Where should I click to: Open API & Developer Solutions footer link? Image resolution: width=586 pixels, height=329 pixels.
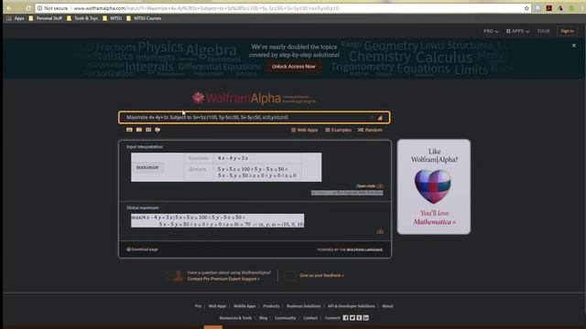[352, 306]
